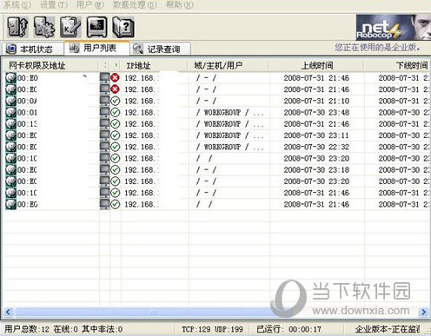
Task: Click network card icon of 00:01 row
Action: (10, 113)
